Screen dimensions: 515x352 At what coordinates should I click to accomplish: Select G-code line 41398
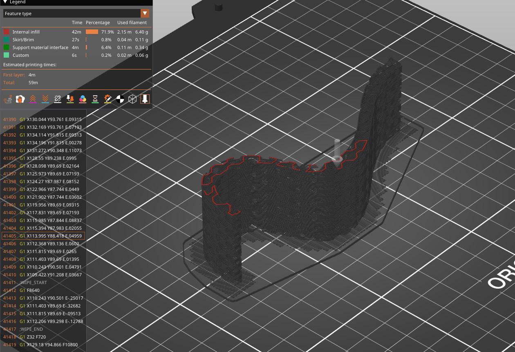[x=43, y=182]
